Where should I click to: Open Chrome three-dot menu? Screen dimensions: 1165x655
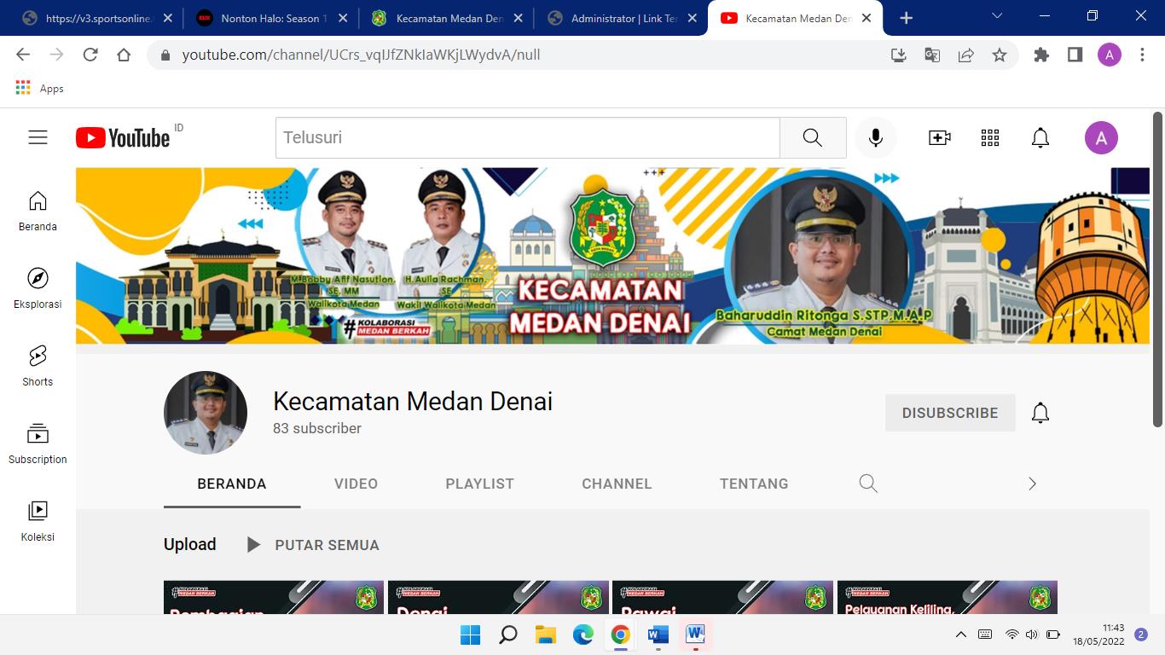(x=1142, y=55)
